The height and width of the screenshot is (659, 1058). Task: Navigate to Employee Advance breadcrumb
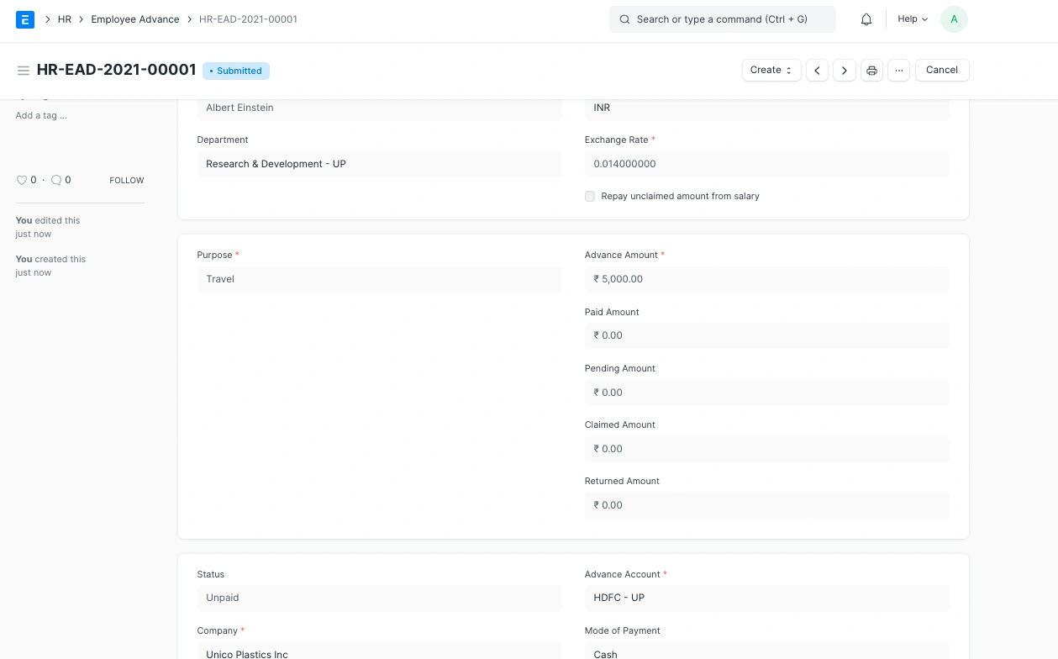[x=135, y=19]
